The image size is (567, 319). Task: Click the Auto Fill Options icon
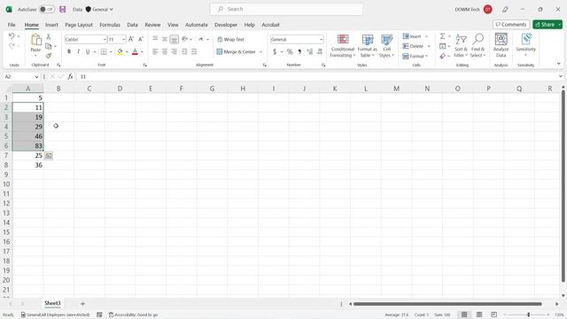click(x=49, y=156)
